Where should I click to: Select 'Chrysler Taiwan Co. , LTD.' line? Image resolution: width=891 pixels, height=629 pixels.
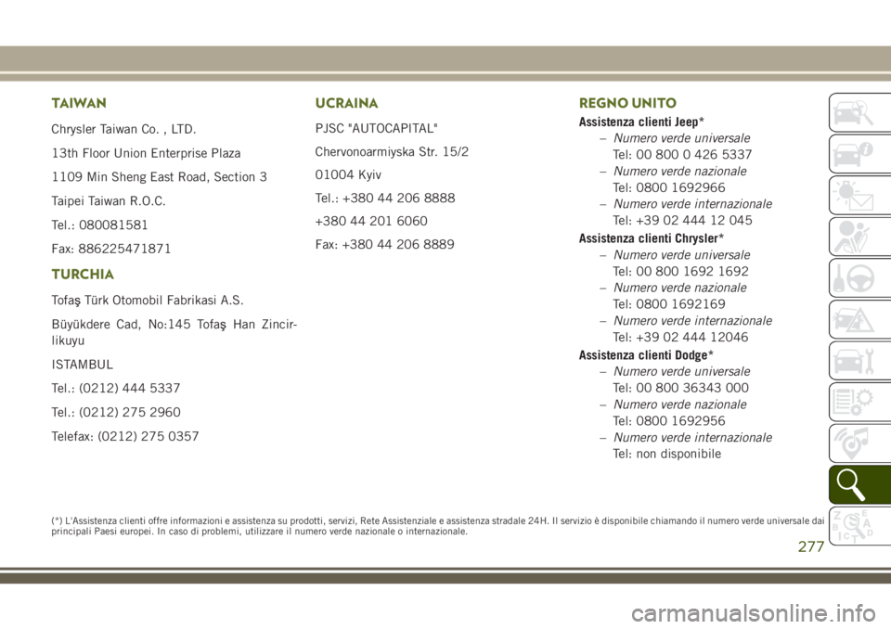(x=123, y=129)
